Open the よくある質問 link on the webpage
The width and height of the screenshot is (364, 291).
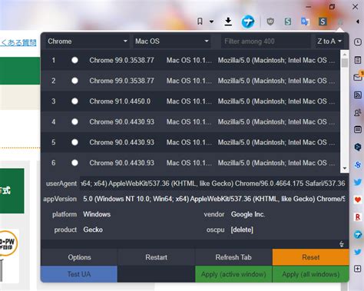[x=18, y=42]
